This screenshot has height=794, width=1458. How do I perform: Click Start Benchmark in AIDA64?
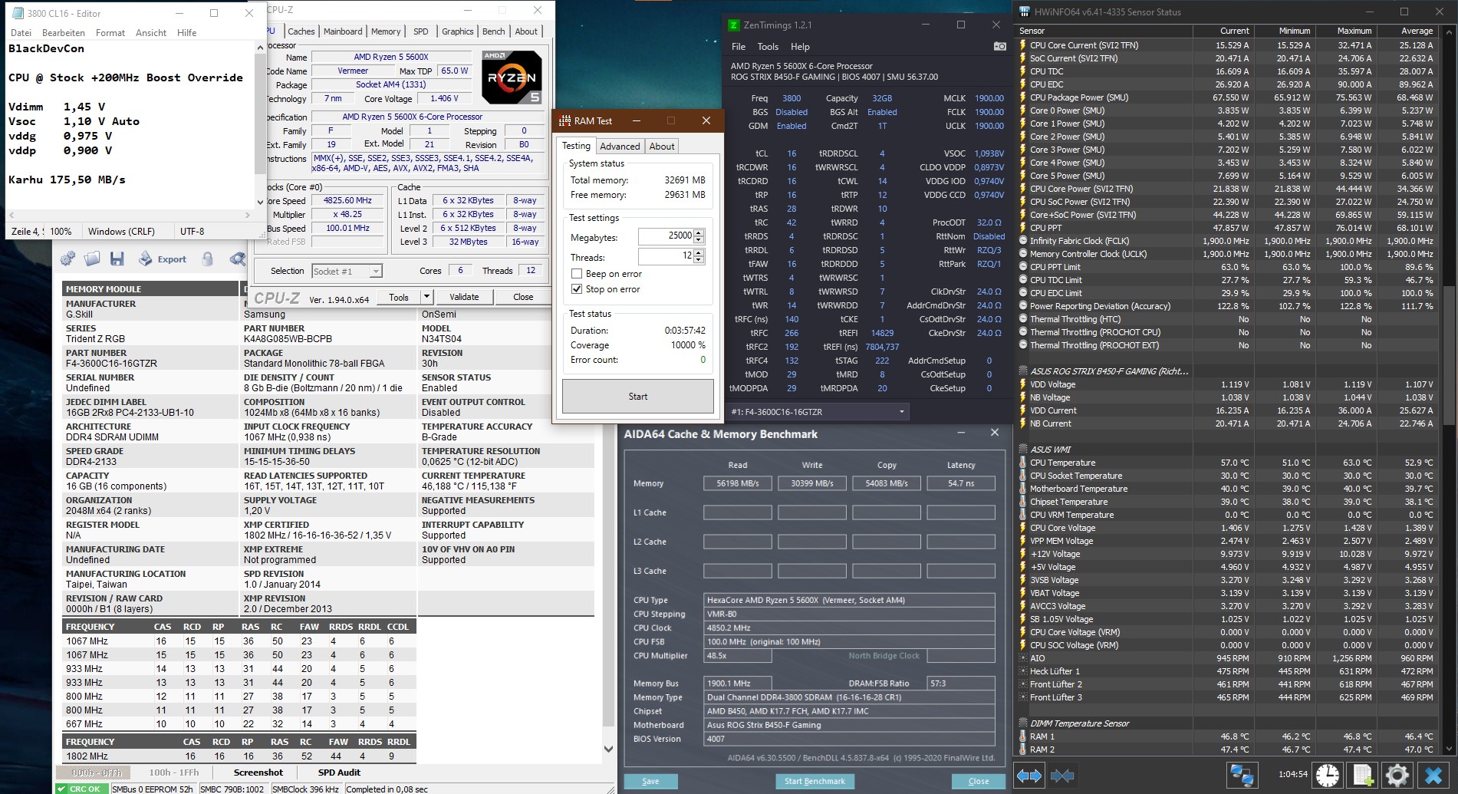[x=815, y=781]
